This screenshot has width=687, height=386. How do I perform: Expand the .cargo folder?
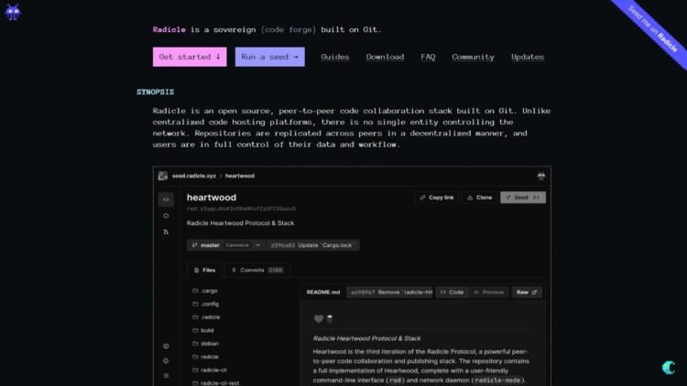click(205, 291)
